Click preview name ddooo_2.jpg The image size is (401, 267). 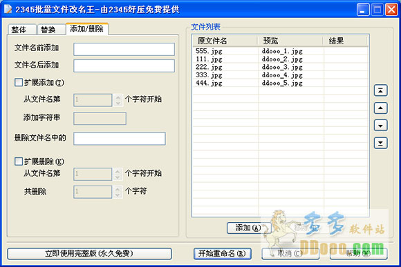point(282,59)
